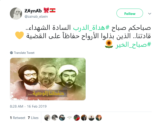
Task: Open the second liker's white-bearded avatar
Action: pos(55,118)
